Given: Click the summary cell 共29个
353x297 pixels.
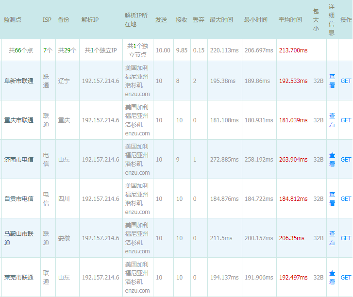Looking at the screenshot, I should [67, 50].
